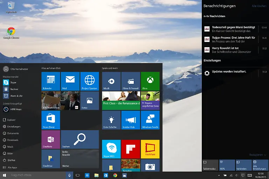
Task: Open Dokumente from Start menu
Action: coord(11,133)
